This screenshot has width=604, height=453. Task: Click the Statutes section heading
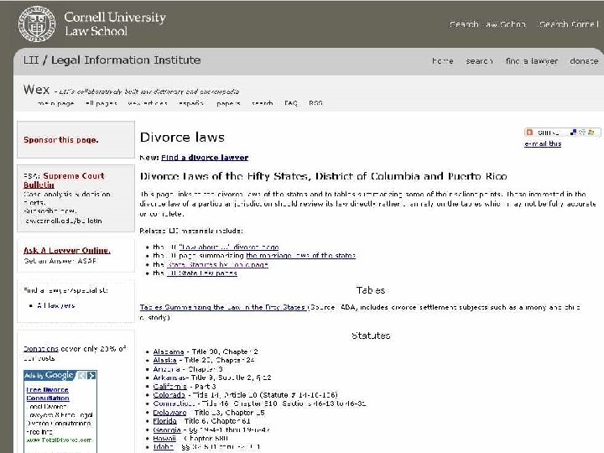coord(371,336)
